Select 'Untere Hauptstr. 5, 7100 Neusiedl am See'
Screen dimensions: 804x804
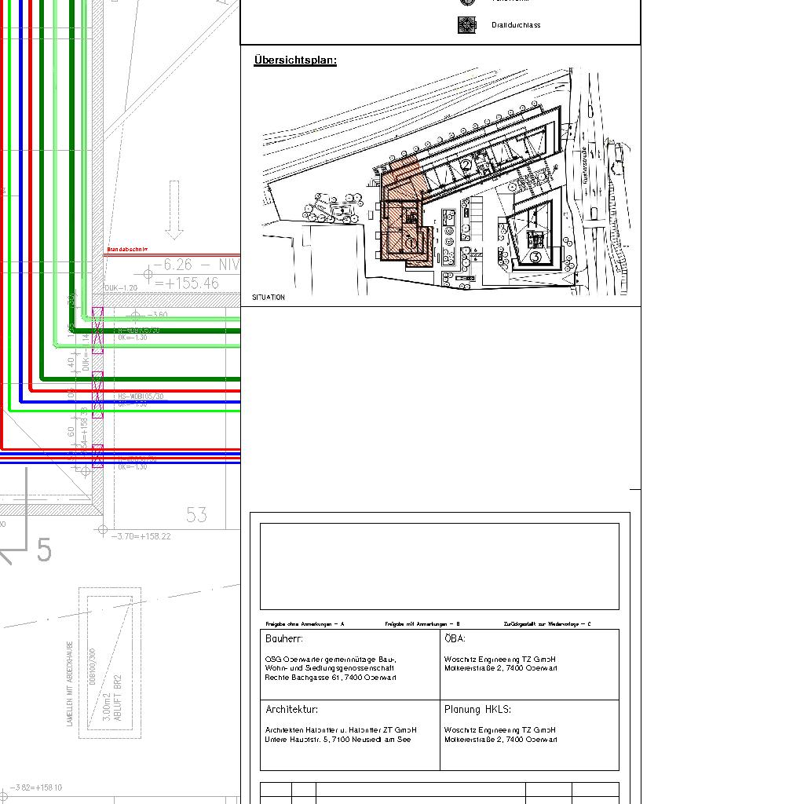338,740
